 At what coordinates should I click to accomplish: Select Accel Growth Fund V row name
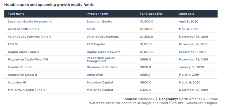point(24,29)
